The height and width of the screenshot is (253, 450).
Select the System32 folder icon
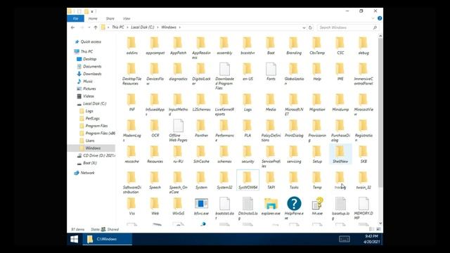(224, 178)
